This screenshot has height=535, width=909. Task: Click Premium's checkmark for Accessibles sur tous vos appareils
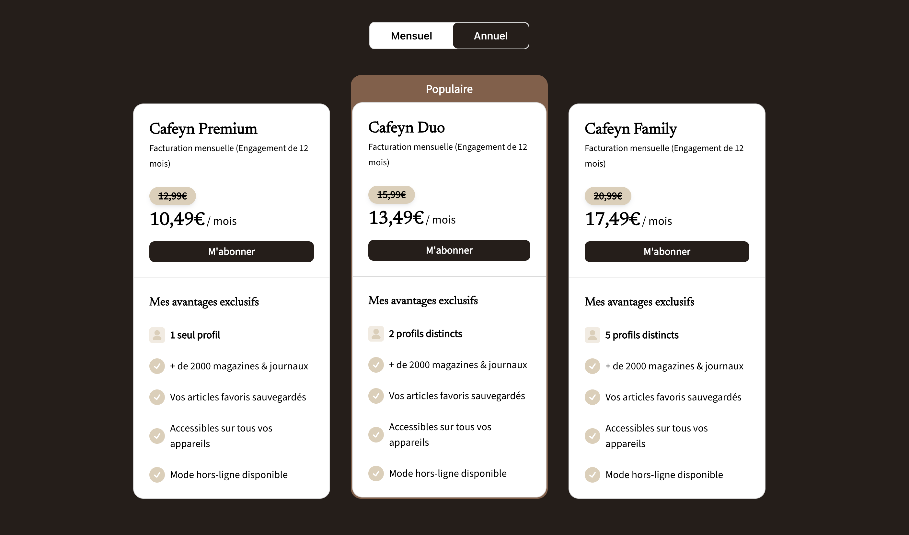157,435
